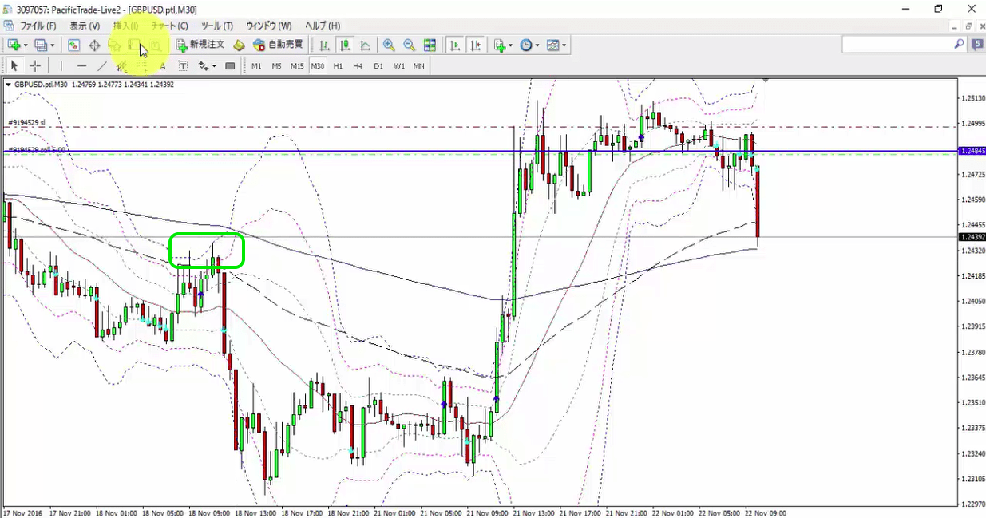Switch chart to bar chart type

pyautogui.click(x=324, y=45)
